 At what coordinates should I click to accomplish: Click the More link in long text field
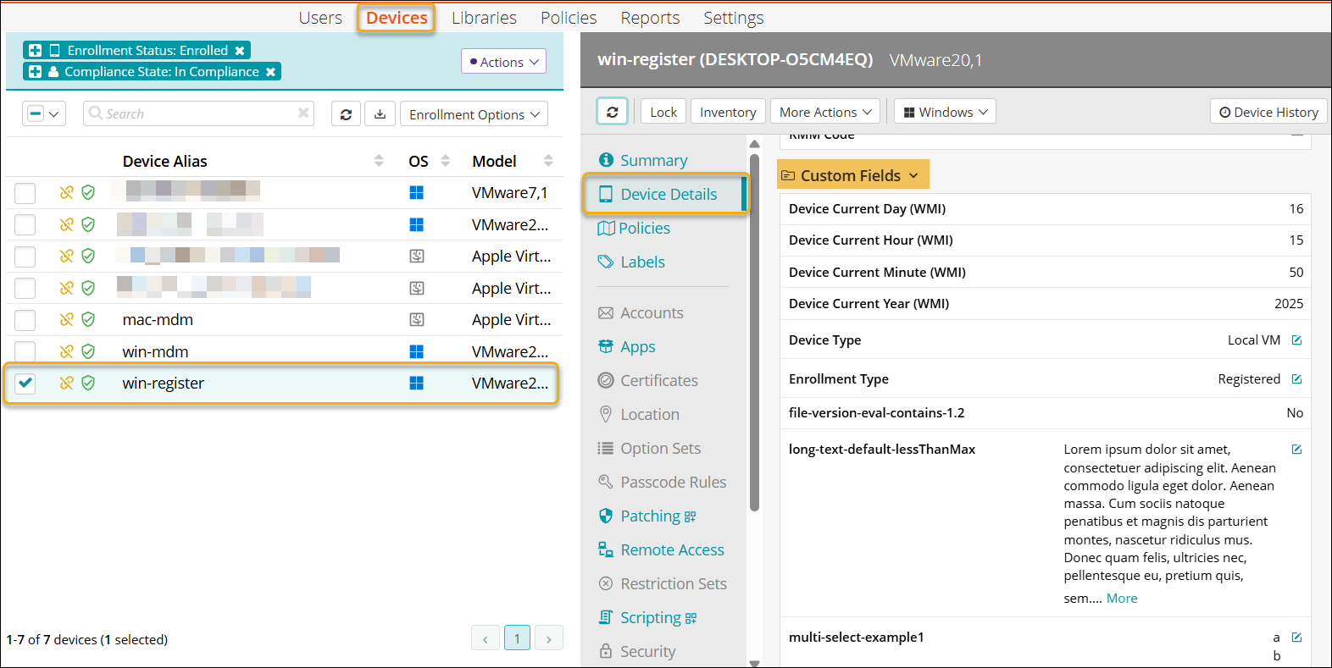point(1122,599)
